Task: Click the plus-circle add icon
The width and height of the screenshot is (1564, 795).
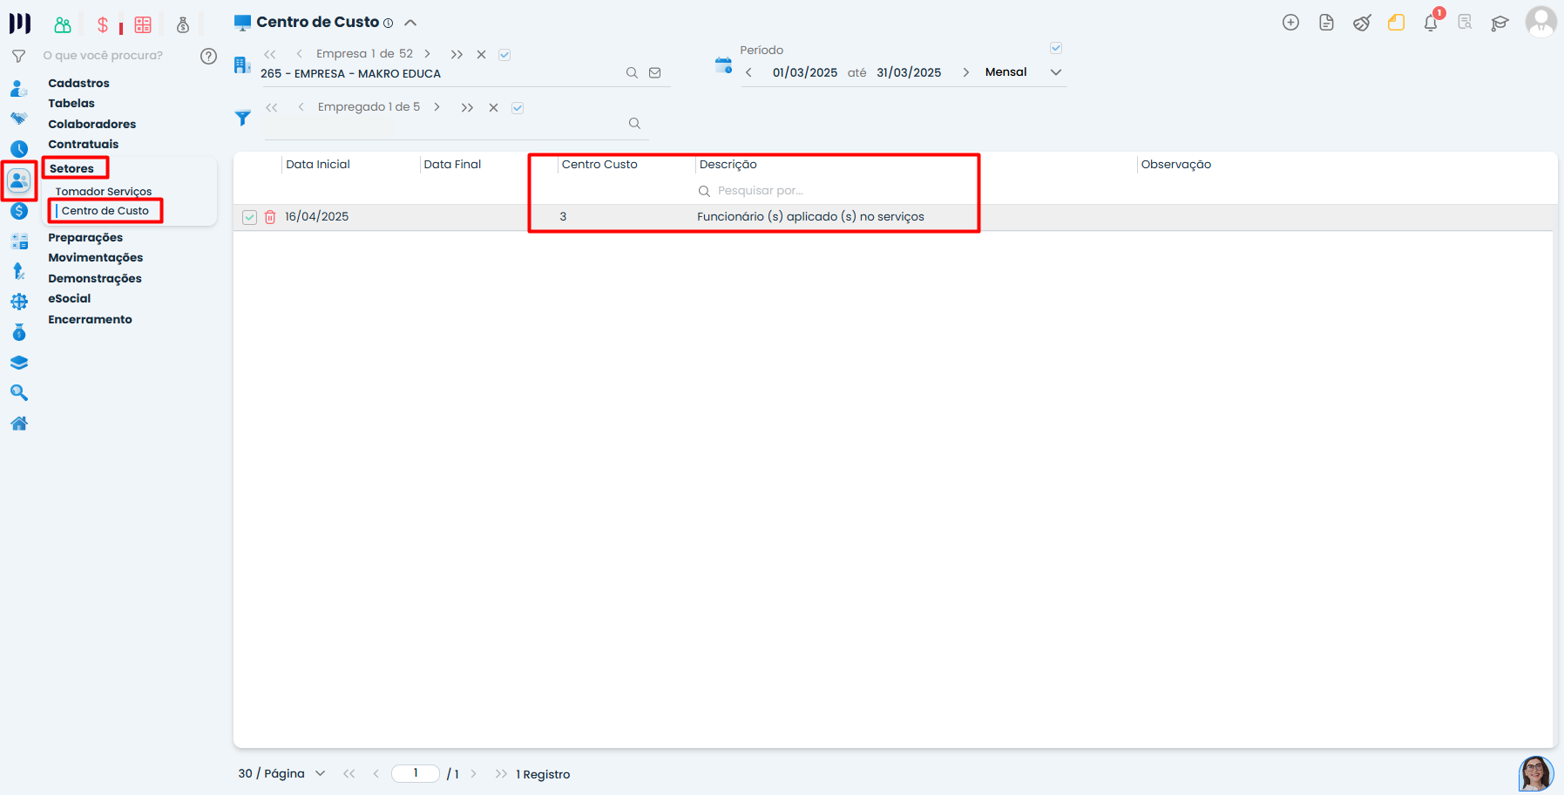Action: 1291,23
